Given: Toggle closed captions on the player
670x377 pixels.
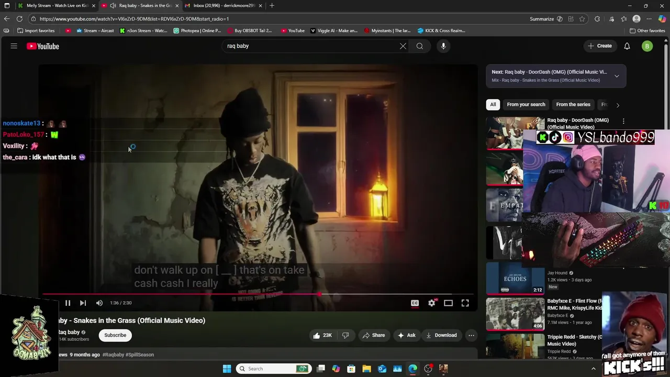Looking at the screenshot, I should tap(415, 303).
